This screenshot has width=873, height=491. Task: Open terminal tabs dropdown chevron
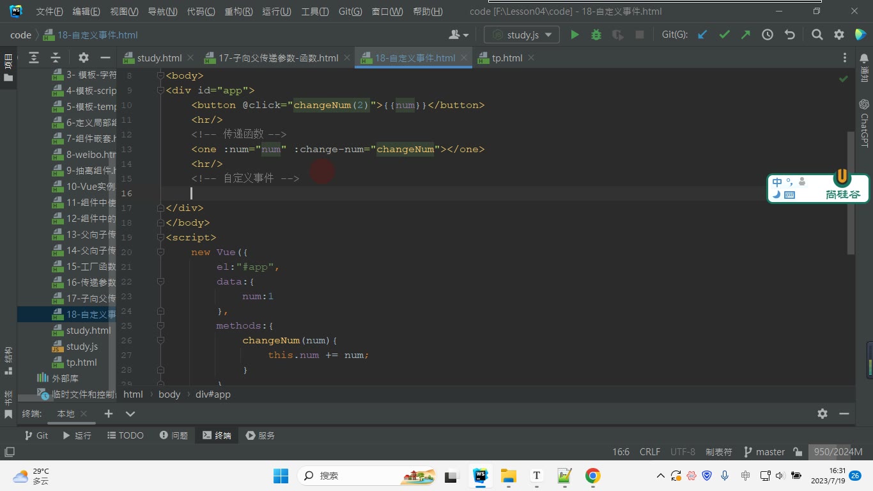pyautogui.click(x=130, y=414)
